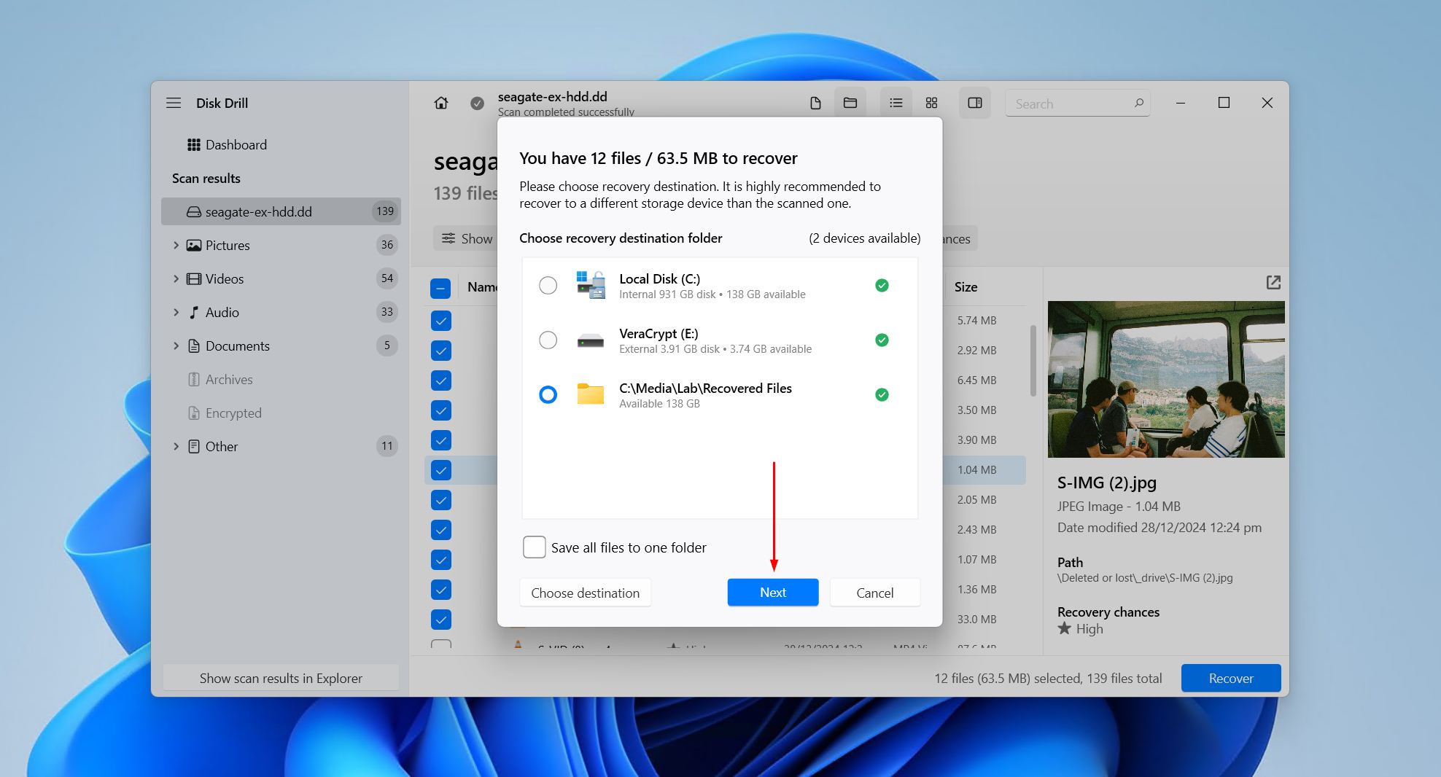Select Local Disk (C:) radio button
This screenshot has height=777, width=1441.
click(548, 286)
